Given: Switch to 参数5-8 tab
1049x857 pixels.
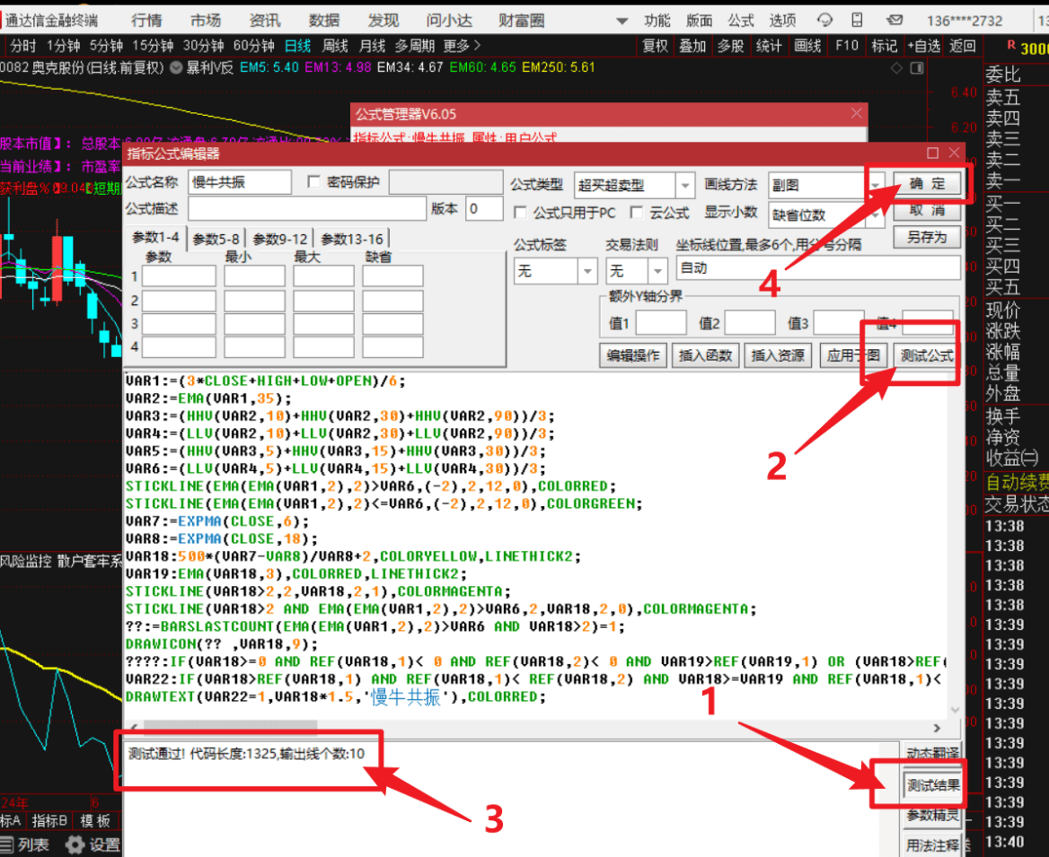Looking at the screenshot, I should (x=216, y=239).
